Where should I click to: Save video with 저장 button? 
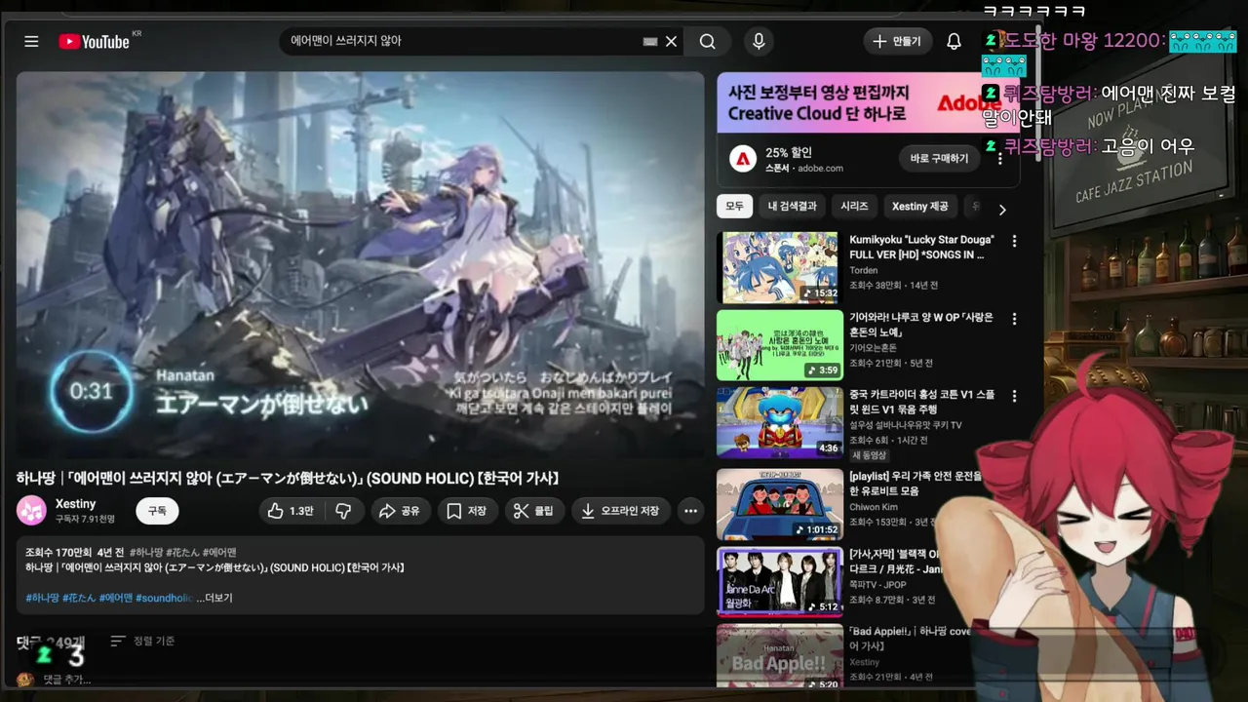point(467,511)
